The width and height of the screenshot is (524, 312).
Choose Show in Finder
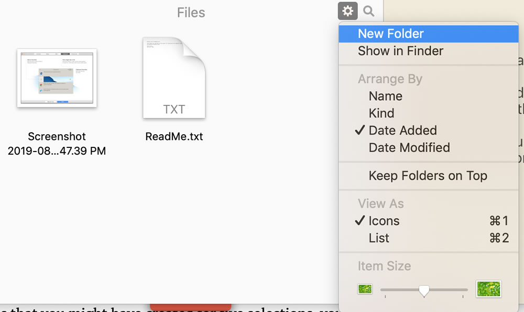tap(429, 51)
